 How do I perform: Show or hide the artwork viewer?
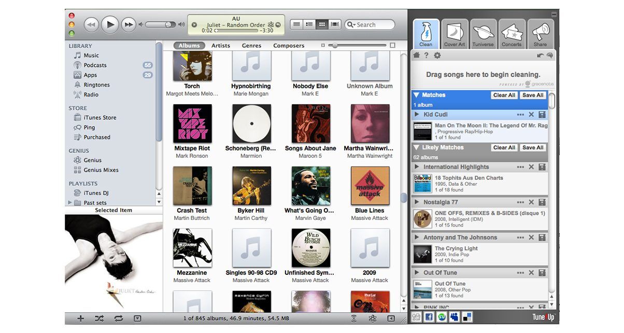(x=137, y=318)
